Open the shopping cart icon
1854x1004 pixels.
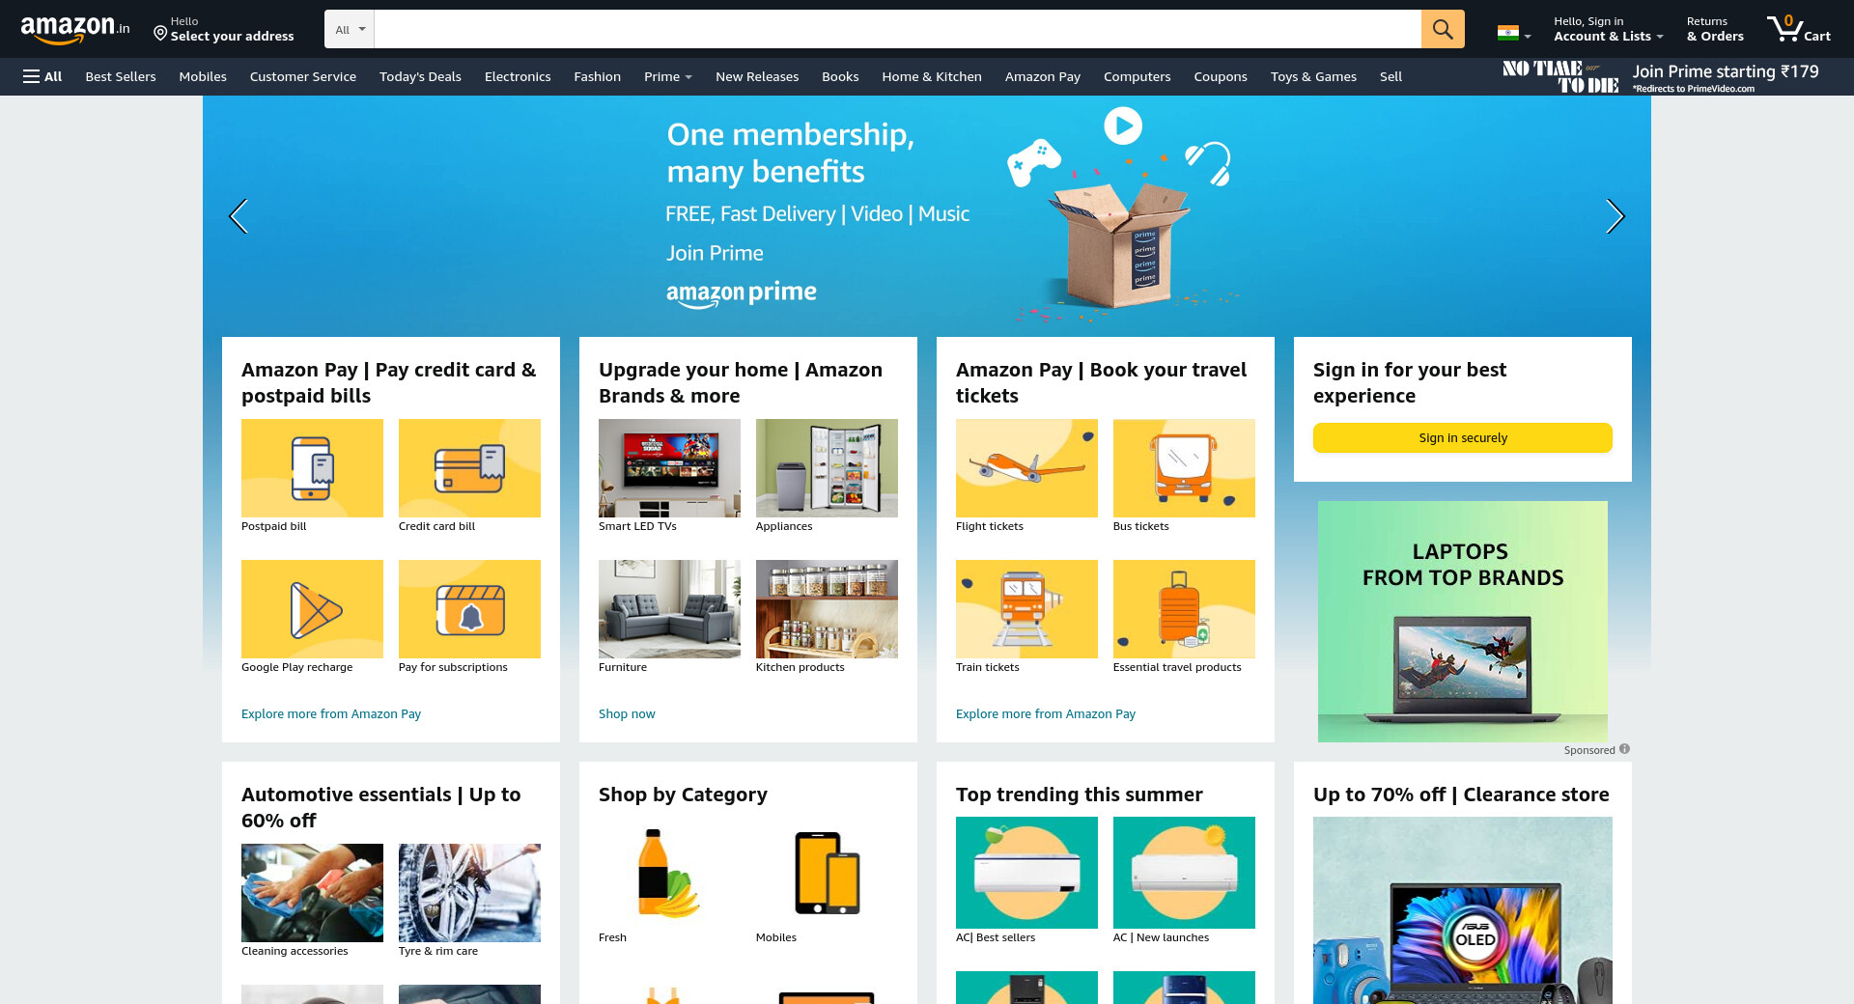(x=1799, y=29)
